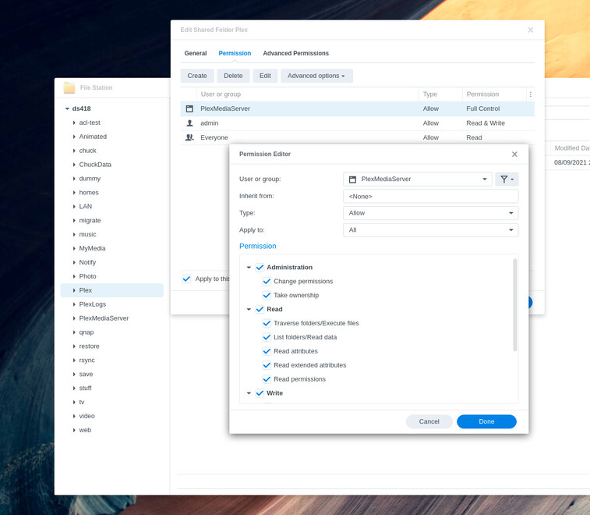Image resolution: width=590 pixels, height=515 pixels.
Task: Click the Inherit from field
Action: pyautogui.click(x=430, y=196)
